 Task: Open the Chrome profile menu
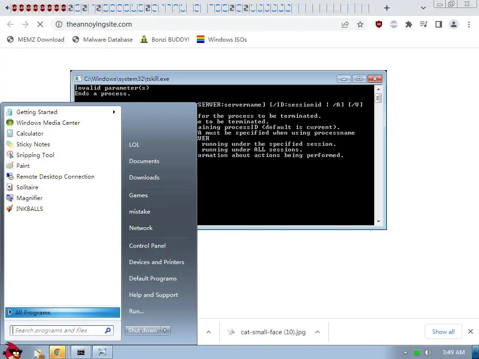[454, 24]
